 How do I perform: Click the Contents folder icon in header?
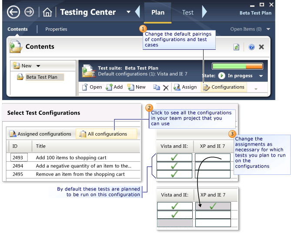[16, 47]
